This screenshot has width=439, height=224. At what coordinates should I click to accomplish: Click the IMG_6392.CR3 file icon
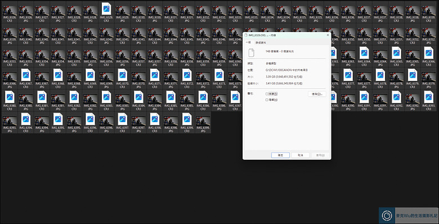click(x=396, y=97)
